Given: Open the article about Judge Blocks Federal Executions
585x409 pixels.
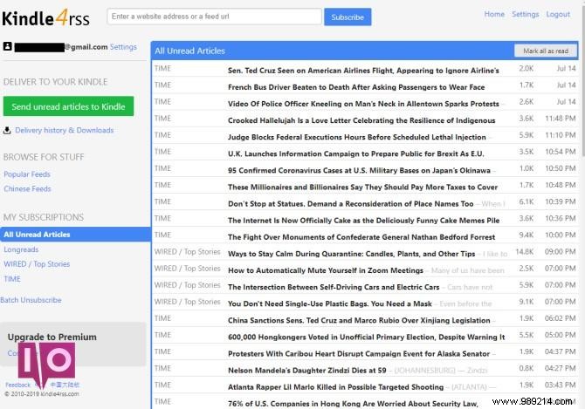Looking at the screenshot, I should click(x=356, y=137).
